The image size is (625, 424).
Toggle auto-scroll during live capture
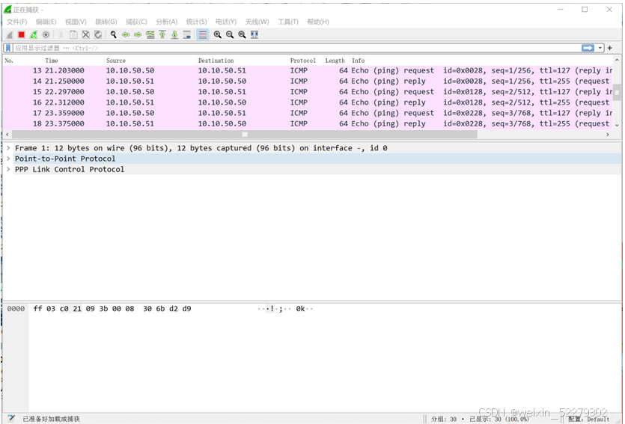pos(187,34)
